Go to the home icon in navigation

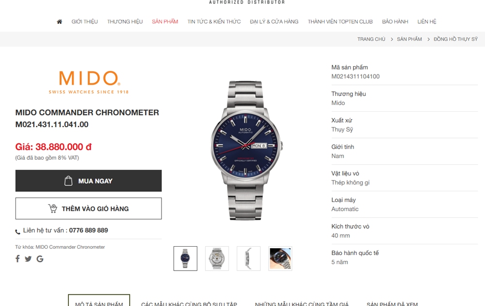click(x=59, y=22)
